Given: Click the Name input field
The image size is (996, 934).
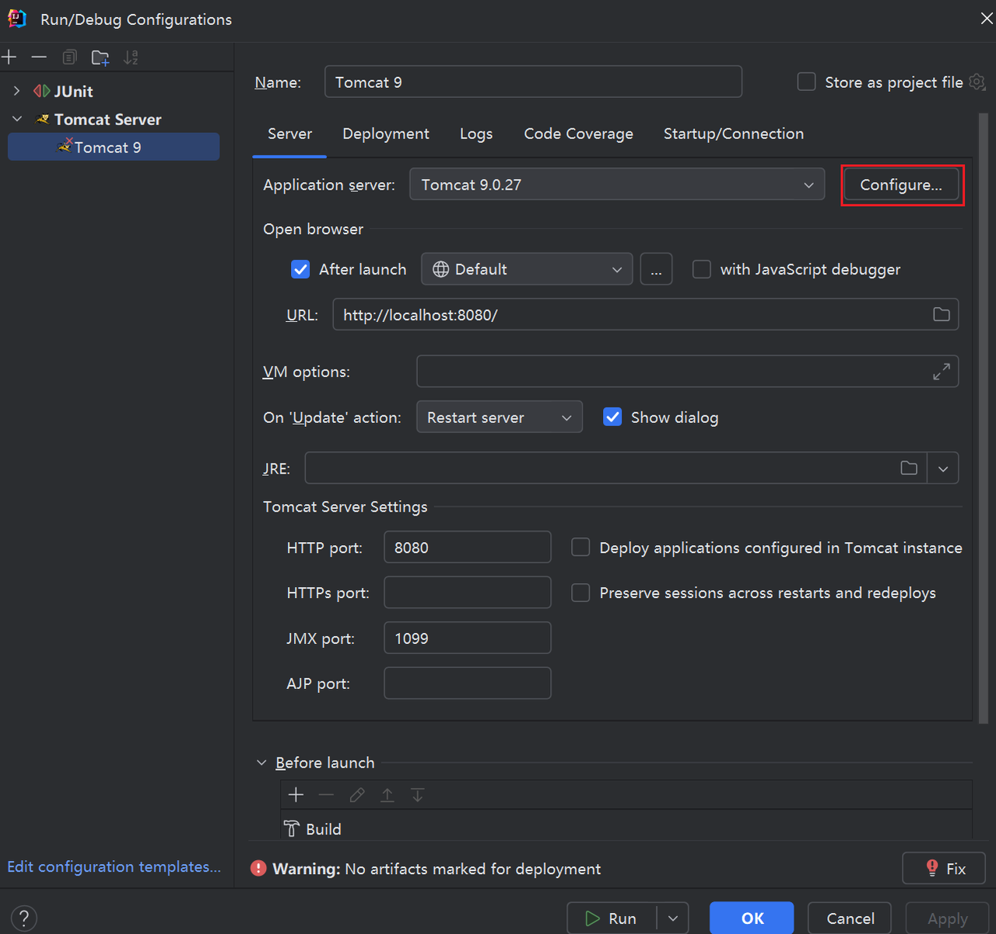Looking at the screenshot, I should click(533, 82).
